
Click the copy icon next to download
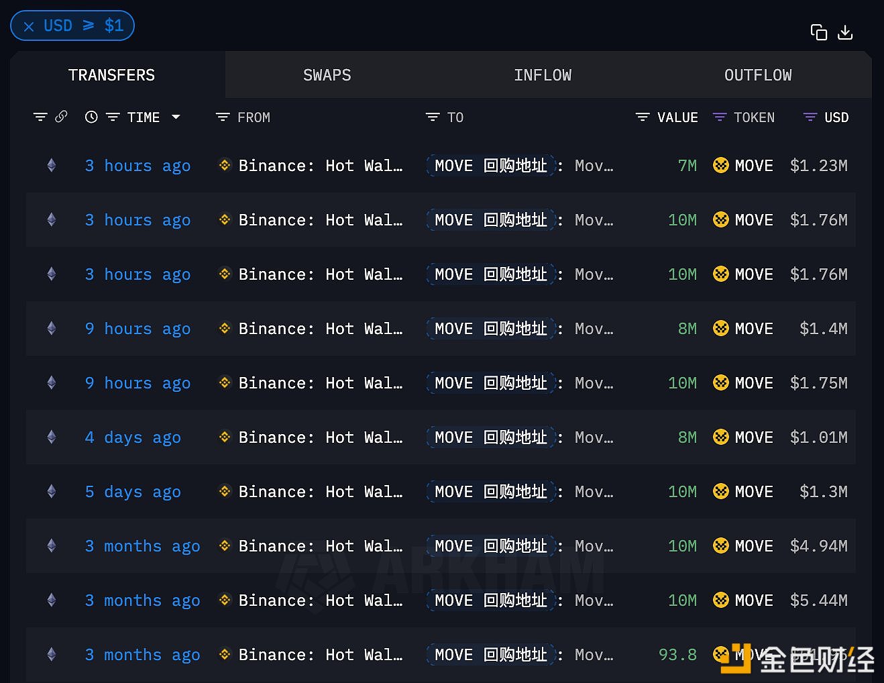coord(819,32)
